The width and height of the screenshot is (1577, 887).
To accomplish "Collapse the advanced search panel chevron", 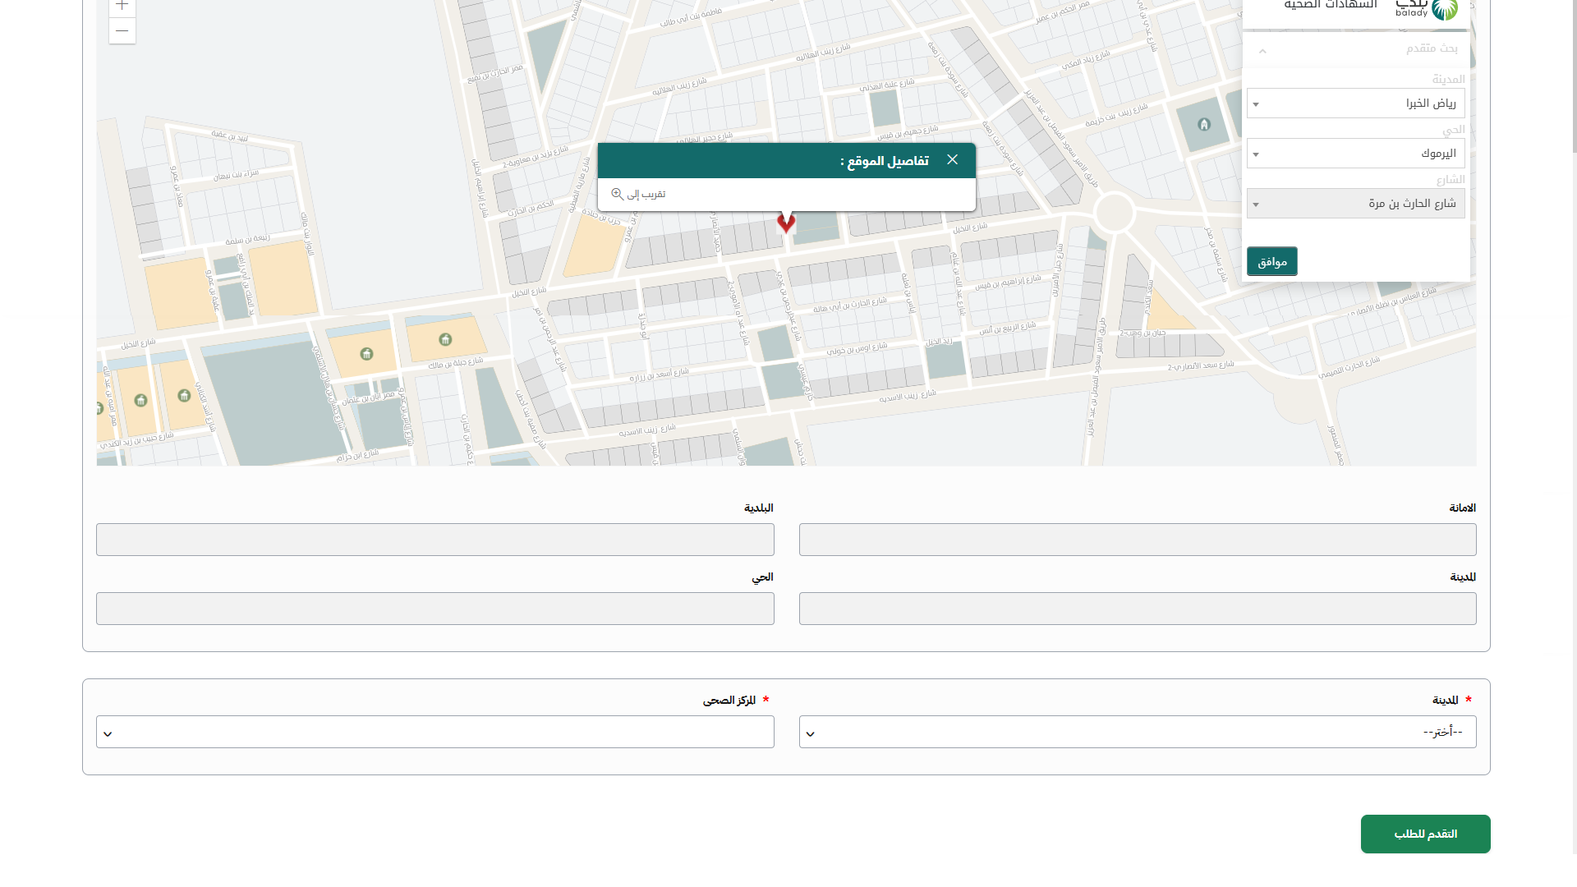I will 1262,51.
